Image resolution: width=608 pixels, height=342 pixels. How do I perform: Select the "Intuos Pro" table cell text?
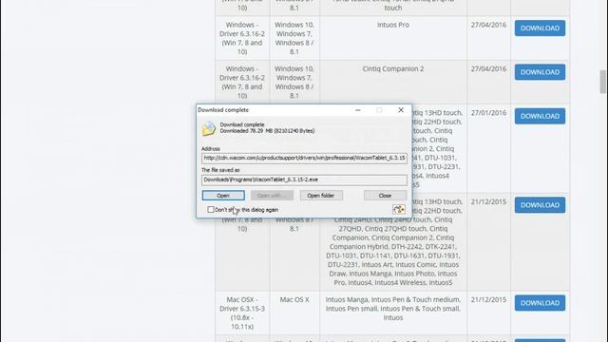[392, 25]
